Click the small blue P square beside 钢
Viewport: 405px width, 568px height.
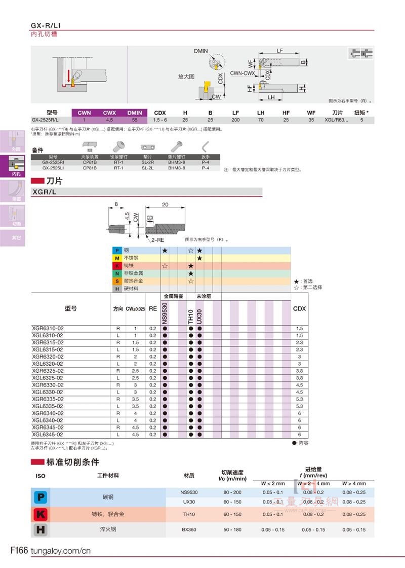pos(117,251)
